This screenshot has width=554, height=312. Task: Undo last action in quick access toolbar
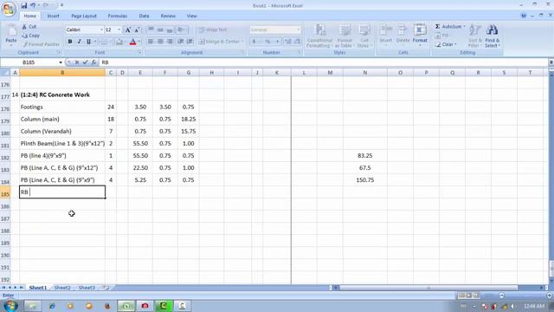coord(33,5)
